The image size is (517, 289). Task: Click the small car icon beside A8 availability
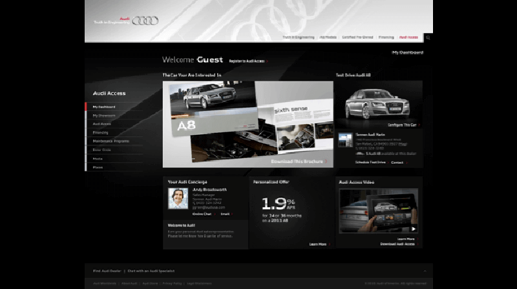[360, 154]
